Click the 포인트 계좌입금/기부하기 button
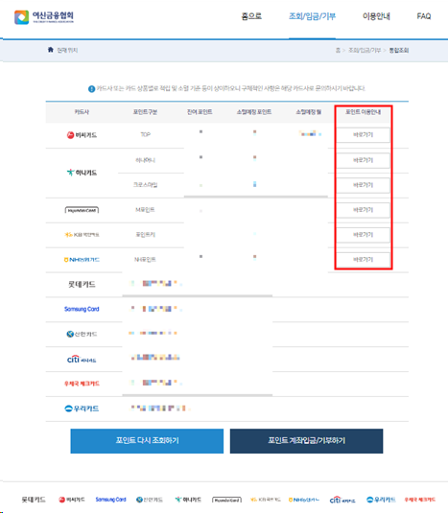The width and height of the screenshot is (448, 513). 307,441
